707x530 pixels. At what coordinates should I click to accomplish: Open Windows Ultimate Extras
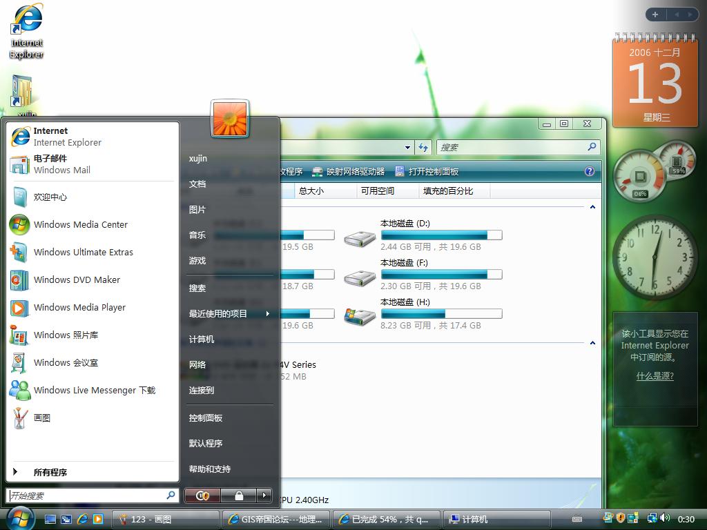(x=93, y=252)
